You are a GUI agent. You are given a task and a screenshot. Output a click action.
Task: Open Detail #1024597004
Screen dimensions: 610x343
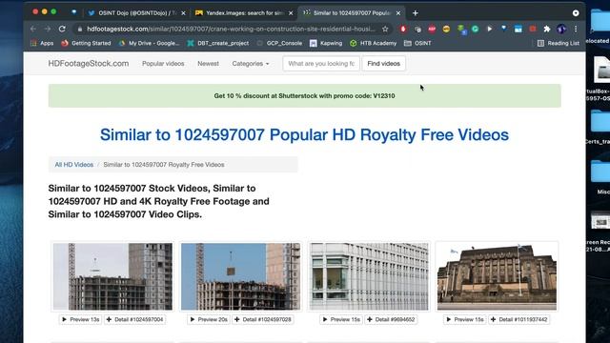pyautogui.click(x=135, y=319)
